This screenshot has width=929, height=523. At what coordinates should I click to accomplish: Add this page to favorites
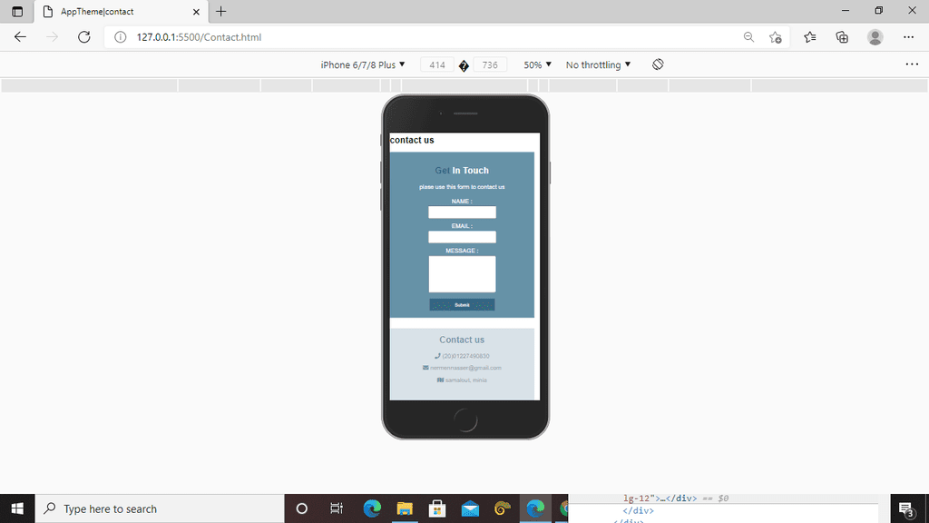point(776,36)
